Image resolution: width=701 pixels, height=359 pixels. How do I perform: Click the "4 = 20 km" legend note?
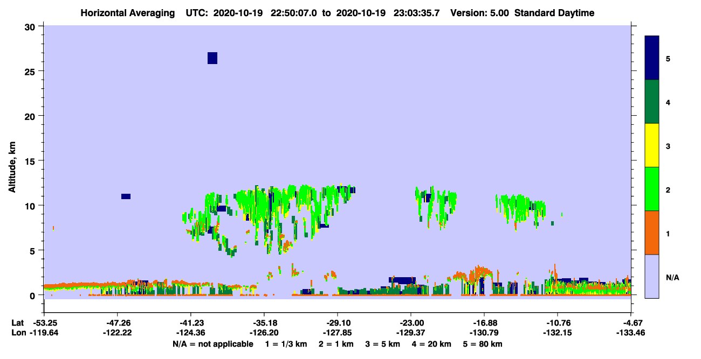click(x=431, y=343)
